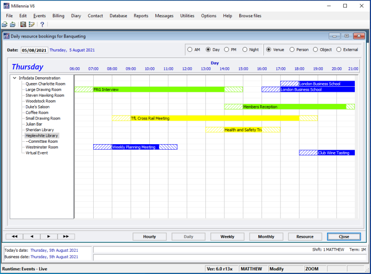Screen dimensions: 371x274
Task: Click the Help question mark toolbar icon
Action: (x=42, y=25)
